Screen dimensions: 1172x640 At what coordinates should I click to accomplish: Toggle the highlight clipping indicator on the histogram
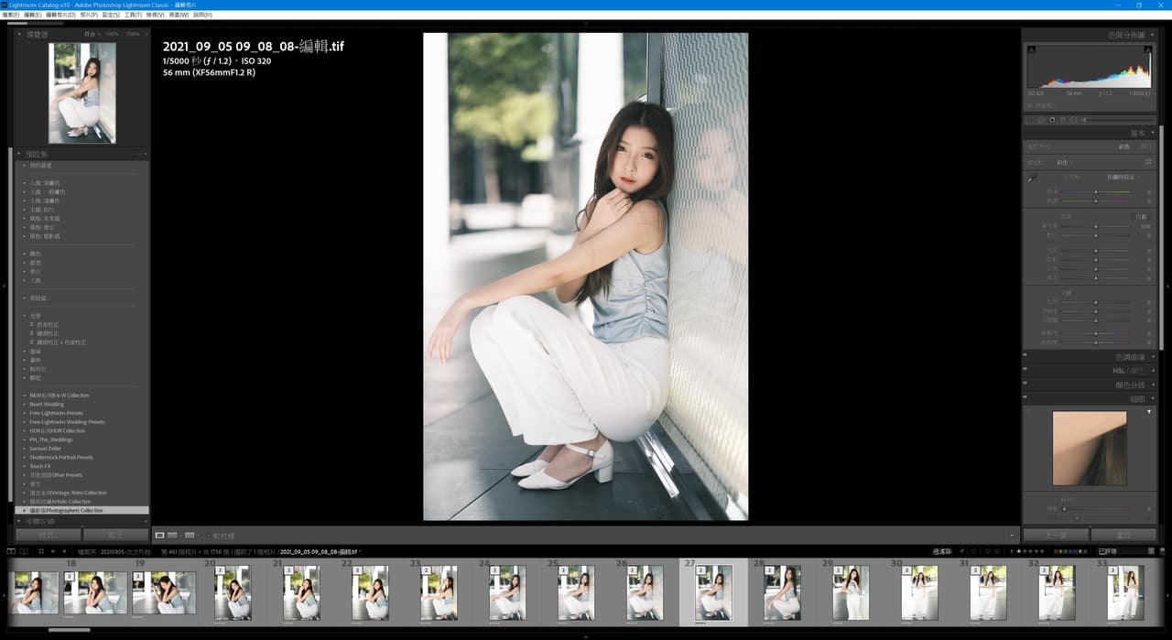1147,48
